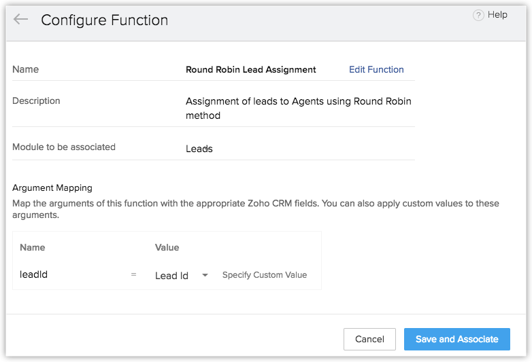Click the Edit Function link
532x362 pixels.
[376, 69]
